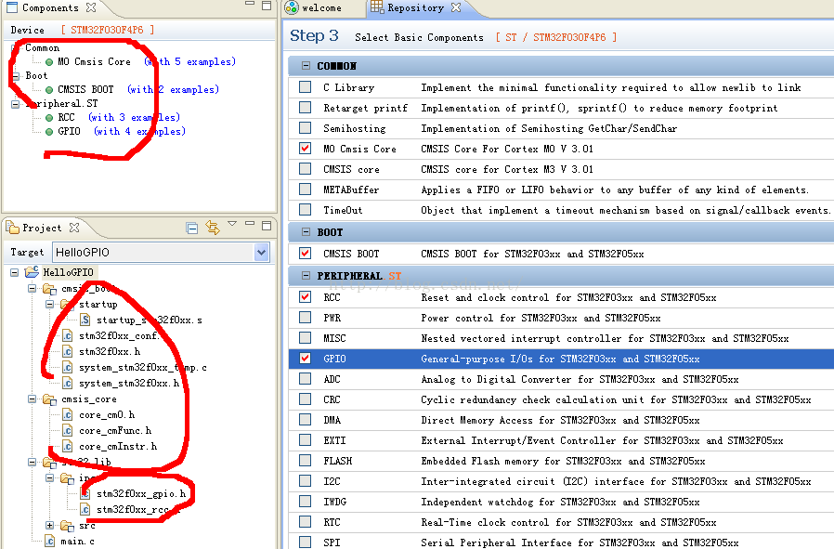Viewport: 834px width, 549px height.
Task: Click the ST / STM32F030F4P6 device link in Step 3
Action: click(x=555, y=37)
